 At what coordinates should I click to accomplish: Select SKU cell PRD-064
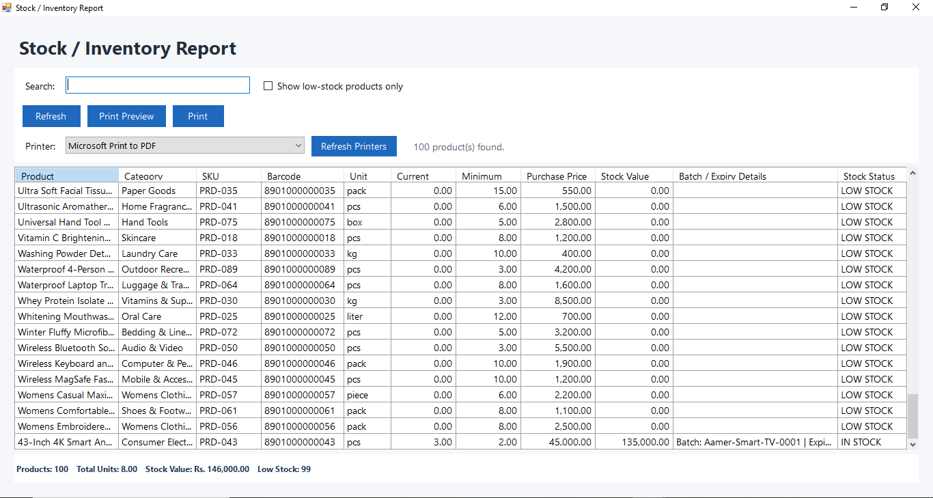pos(229,285)
